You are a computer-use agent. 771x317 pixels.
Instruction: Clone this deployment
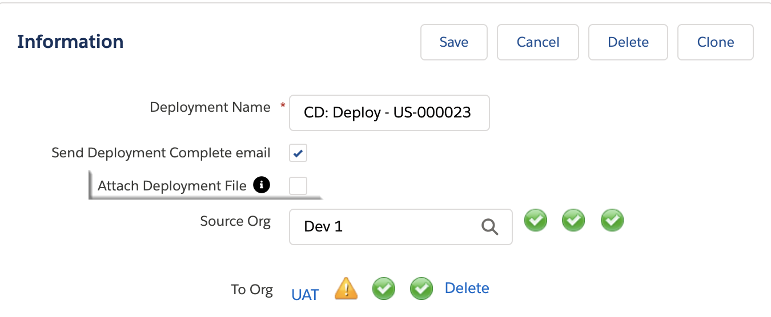point(715,42)
